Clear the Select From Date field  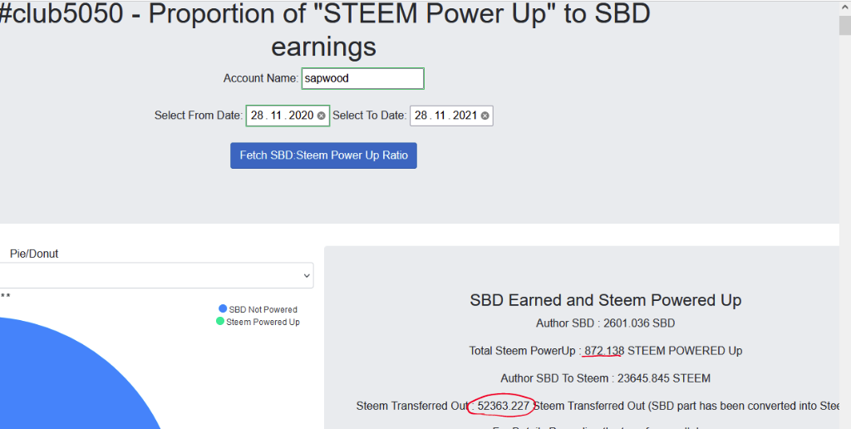tap(322, 116)
